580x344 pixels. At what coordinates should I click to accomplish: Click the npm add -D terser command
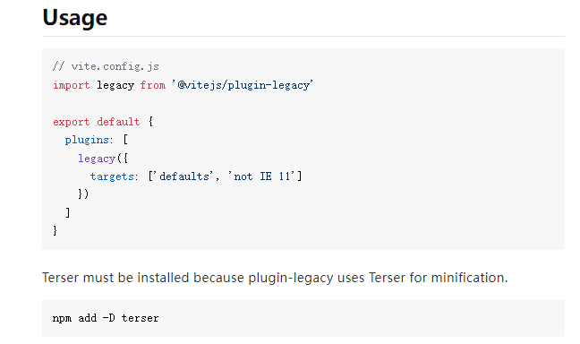(x=106, y=318)
